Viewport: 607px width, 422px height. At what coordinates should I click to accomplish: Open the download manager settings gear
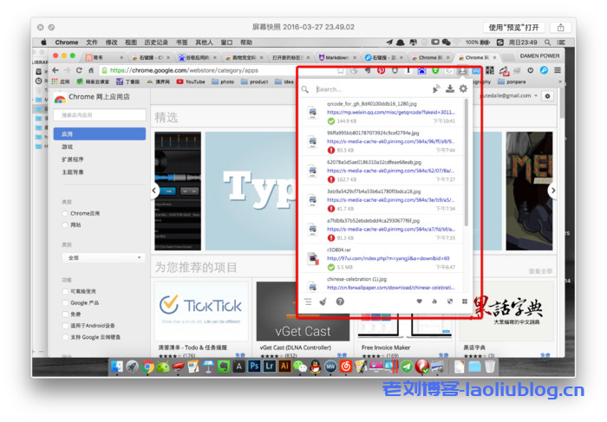463,88
